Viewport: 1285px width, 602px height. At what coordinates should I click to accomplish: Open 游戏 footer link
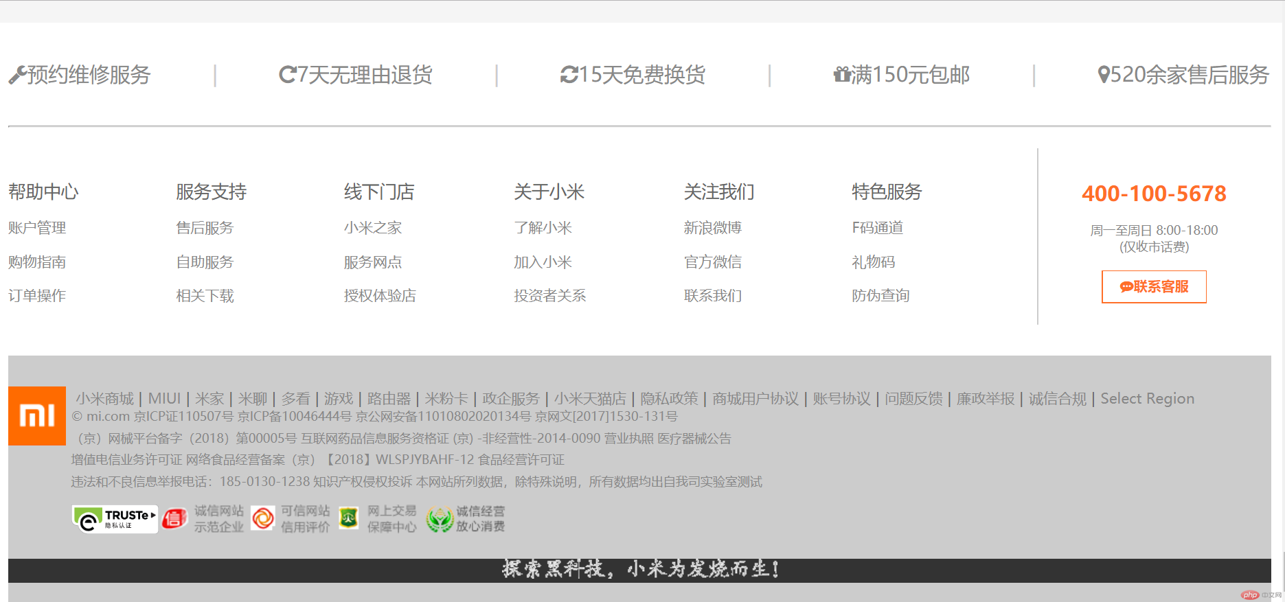click(339, 399)
